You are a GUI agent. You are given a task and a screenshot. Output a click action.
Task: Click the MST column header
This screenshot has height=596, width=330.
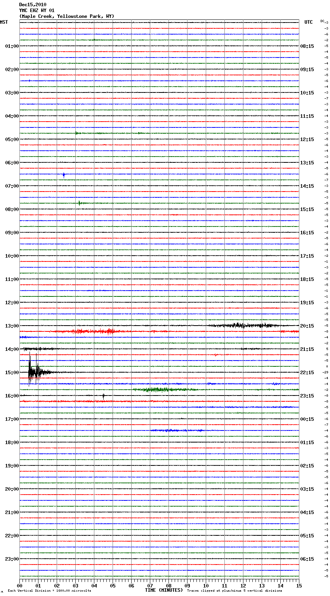coord(4,22)
